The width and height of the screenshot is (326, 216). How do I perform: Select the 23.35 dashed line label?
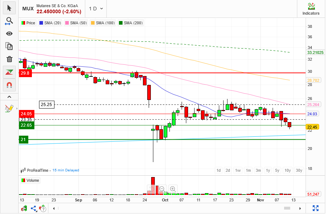[x=26, y=119]
